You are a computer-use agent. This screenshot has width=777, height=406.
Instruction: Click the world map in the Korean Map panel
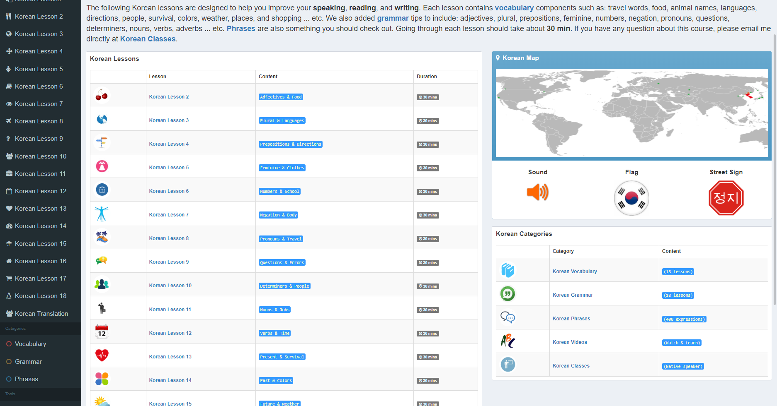tap(631, 113)
